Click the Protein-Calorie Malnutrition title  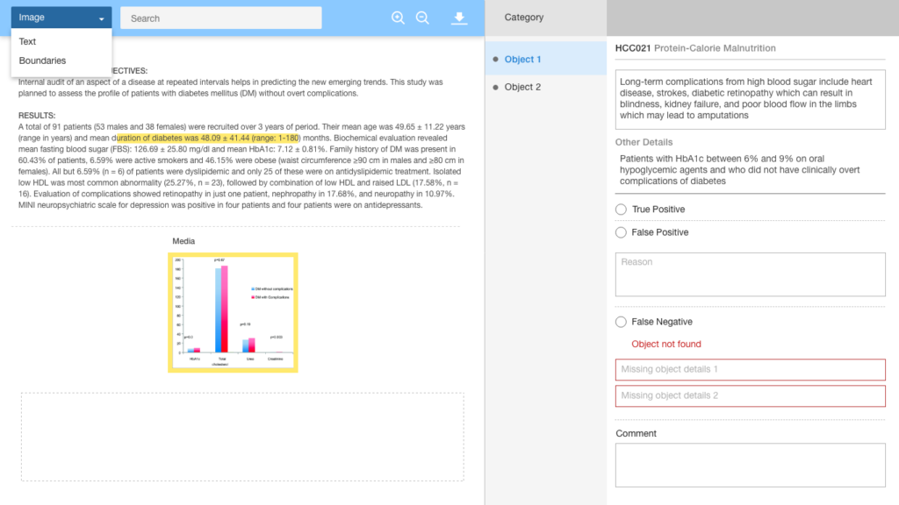coord(715,48)
